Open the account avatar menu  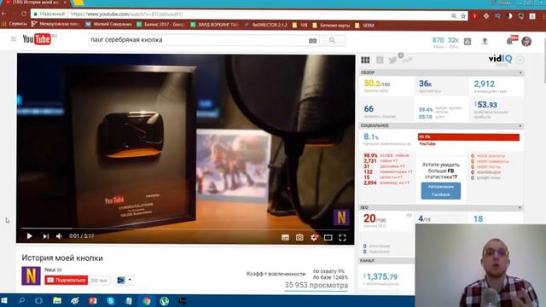[x=526, y=41]
